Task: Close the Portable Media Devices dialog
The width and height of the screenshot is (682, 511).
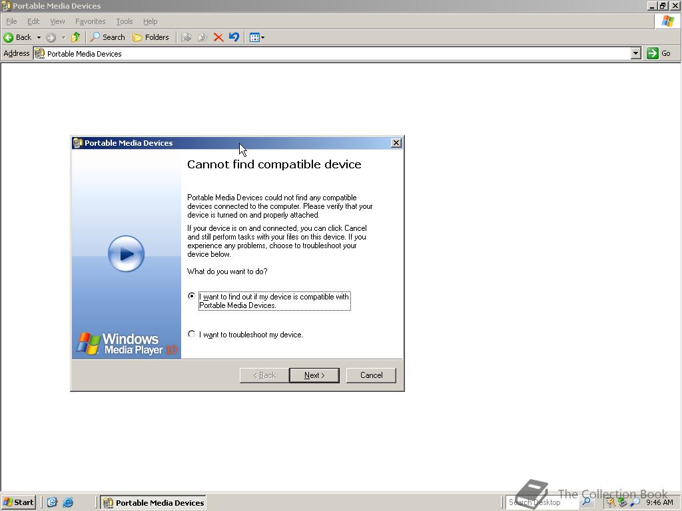Action: pos(396,143)
